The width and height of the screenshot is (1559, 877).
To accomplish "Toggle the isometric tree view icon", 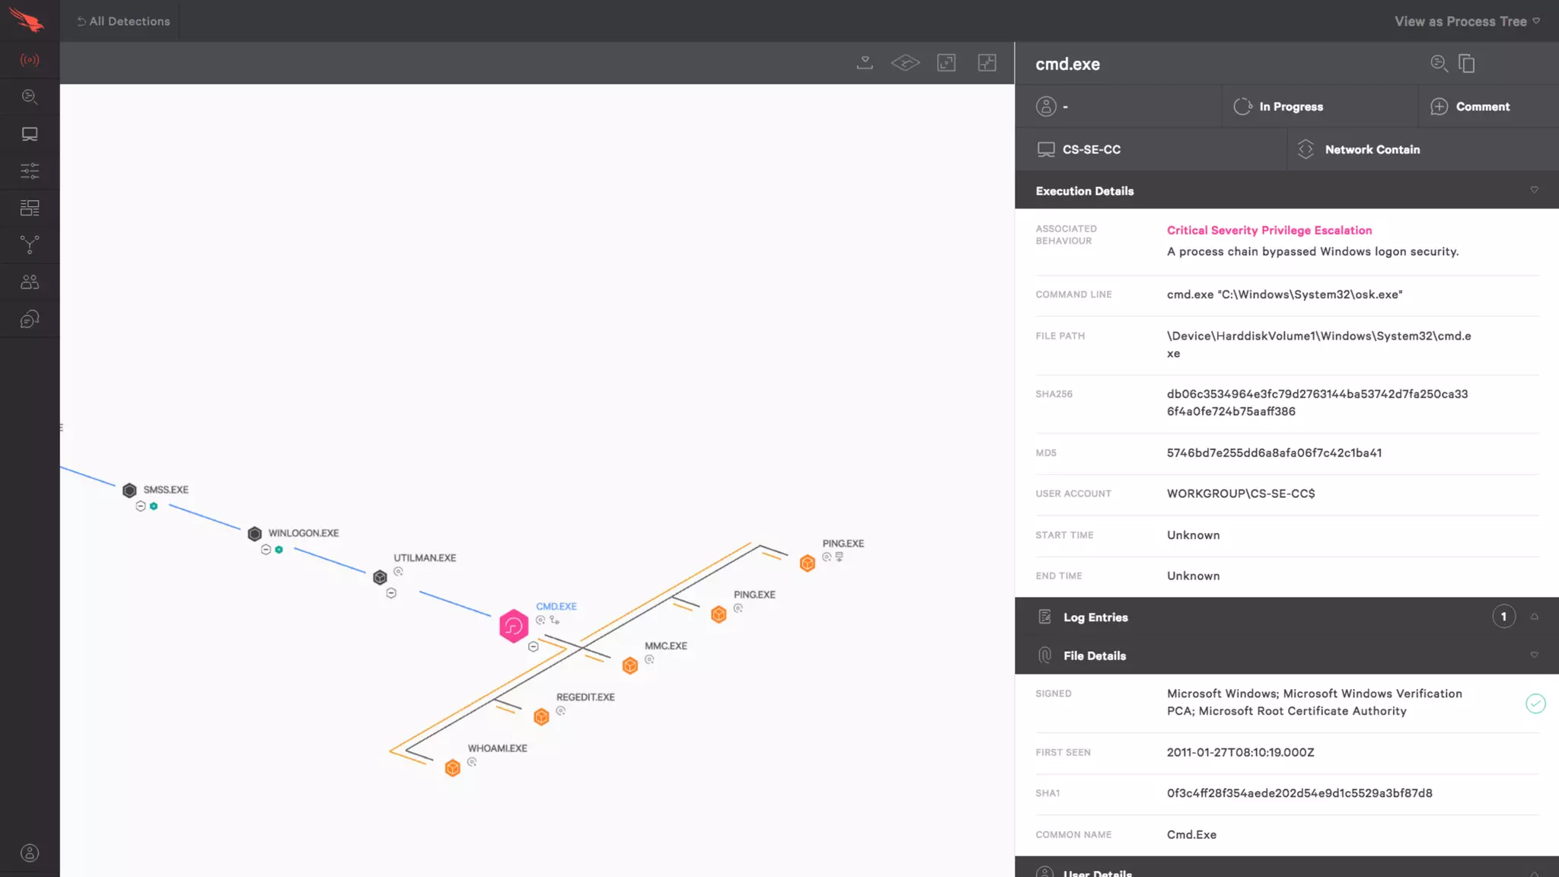I will (x=905, y=63).
